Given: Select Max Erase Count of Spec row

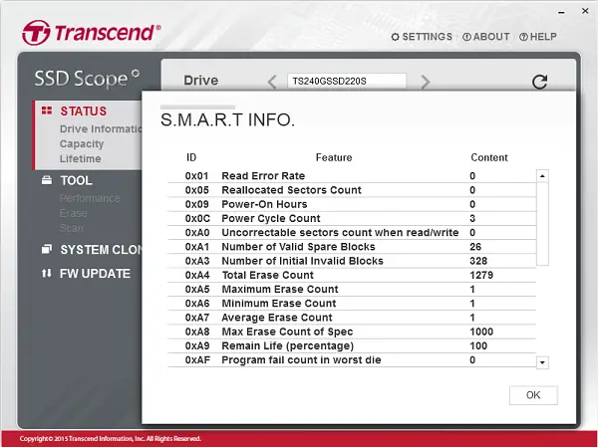Looking at the screenshot, I should (x=352, y=332).
